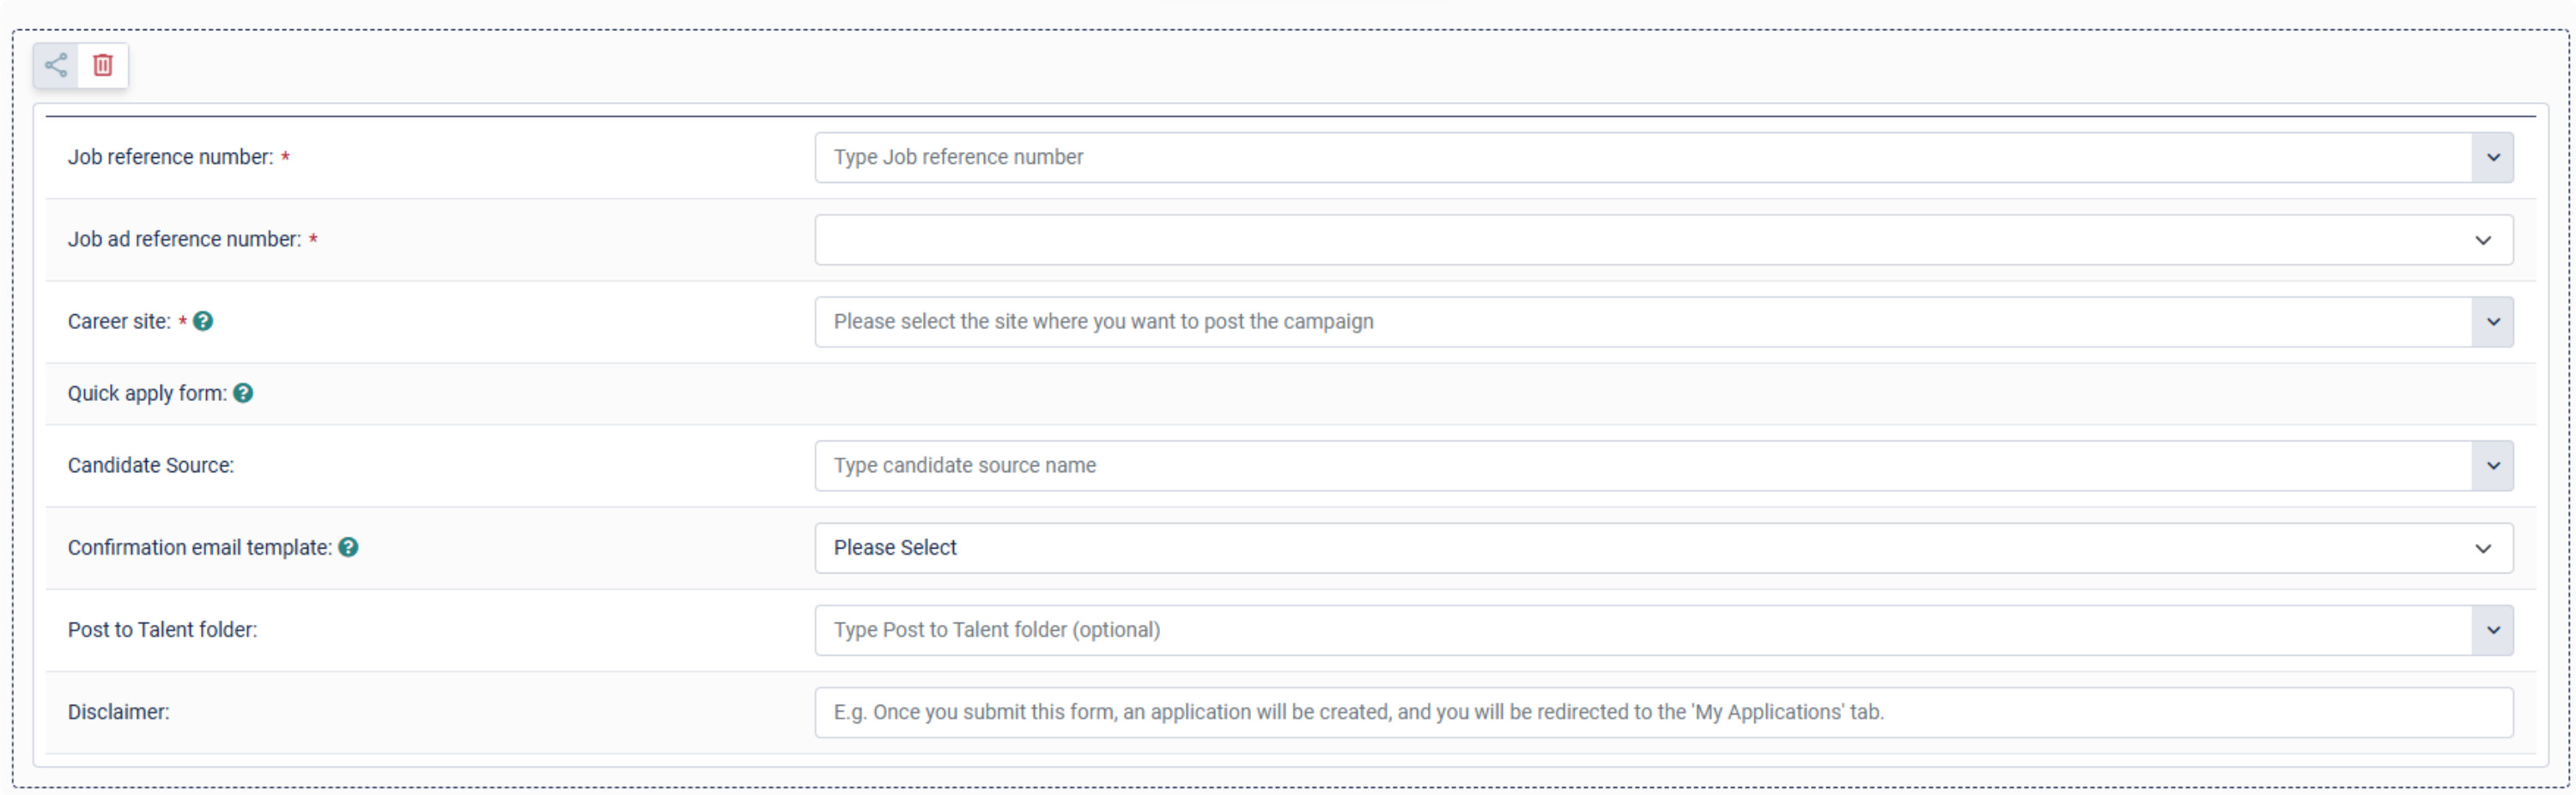Open the Job ad reference number dropdown
This screenshot has height=795, width=2576.
1664,240
